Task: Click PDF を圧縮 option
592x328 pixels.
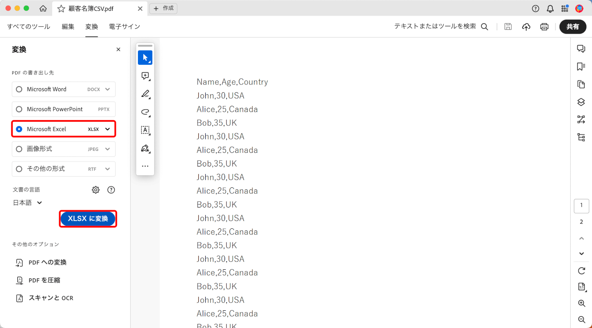Action: click(38, 280)
